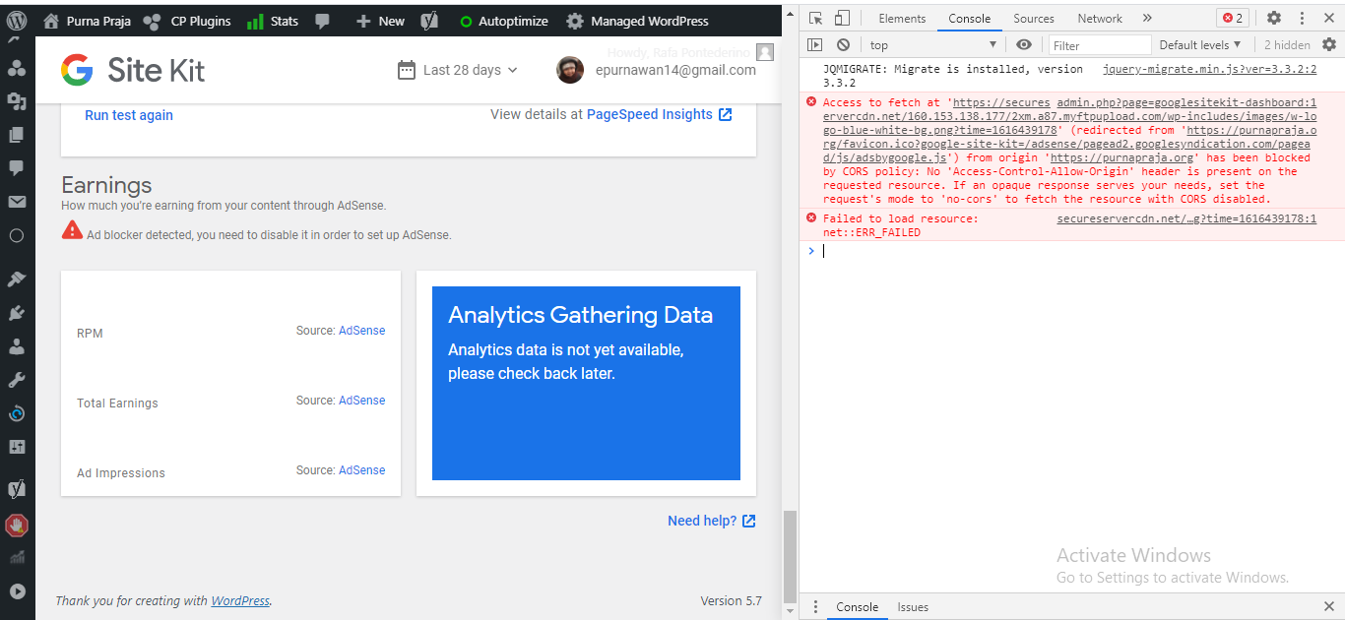The image size is (1345, 620).
Task: Click the Purna Praja site name
Action: pyautogui.click(x=99, y=21)
